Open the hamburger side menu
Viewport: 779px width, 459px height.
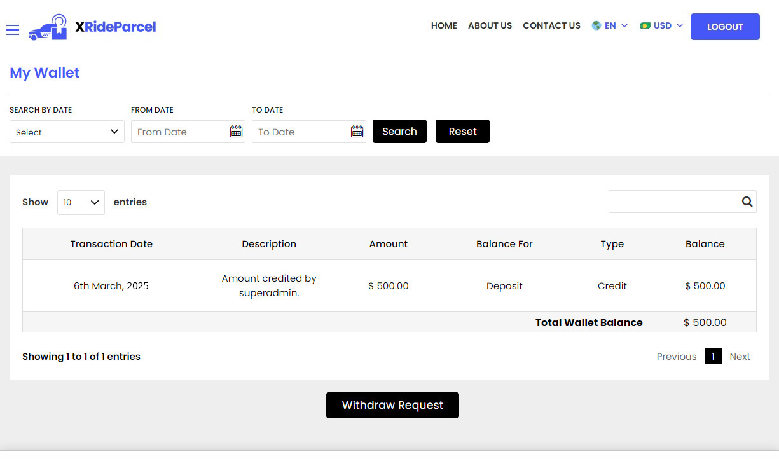13,30
